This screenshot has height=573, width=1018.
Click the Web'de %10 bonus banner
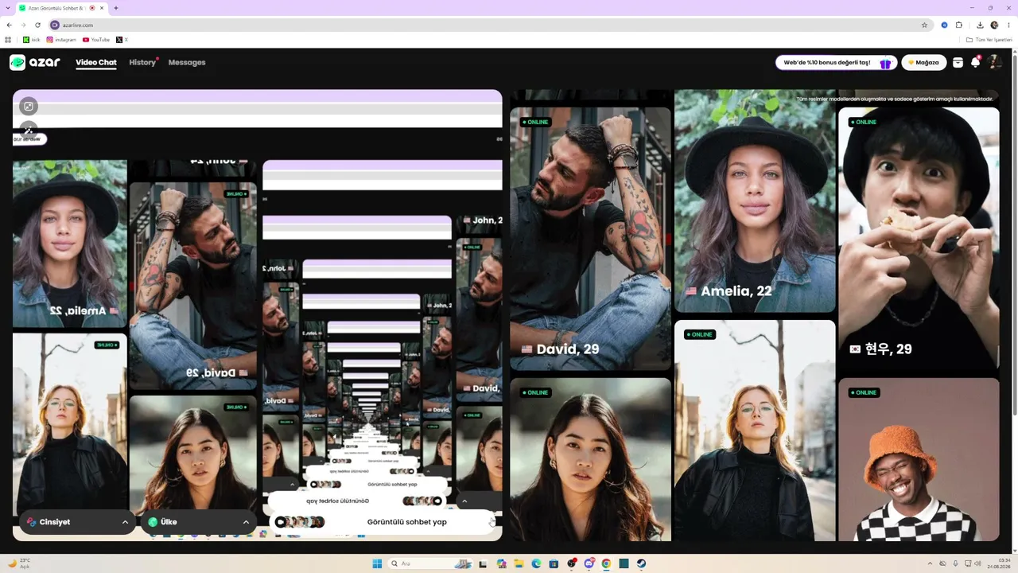tap(836, 62)
